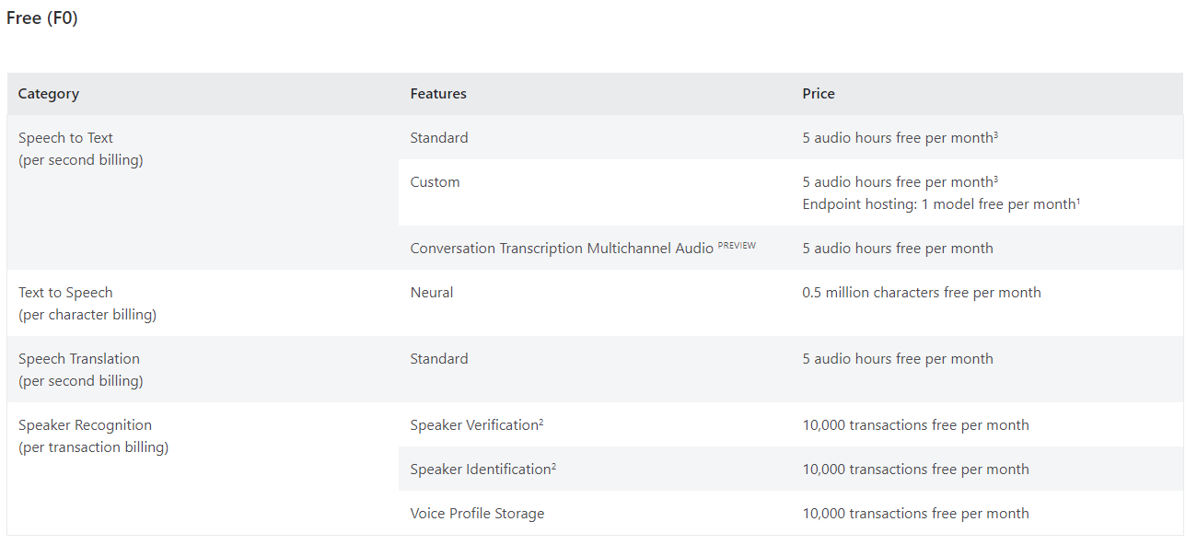The image size is (1197, 545).
Task: Click the Speech Translation category cell
Action: 79,359
